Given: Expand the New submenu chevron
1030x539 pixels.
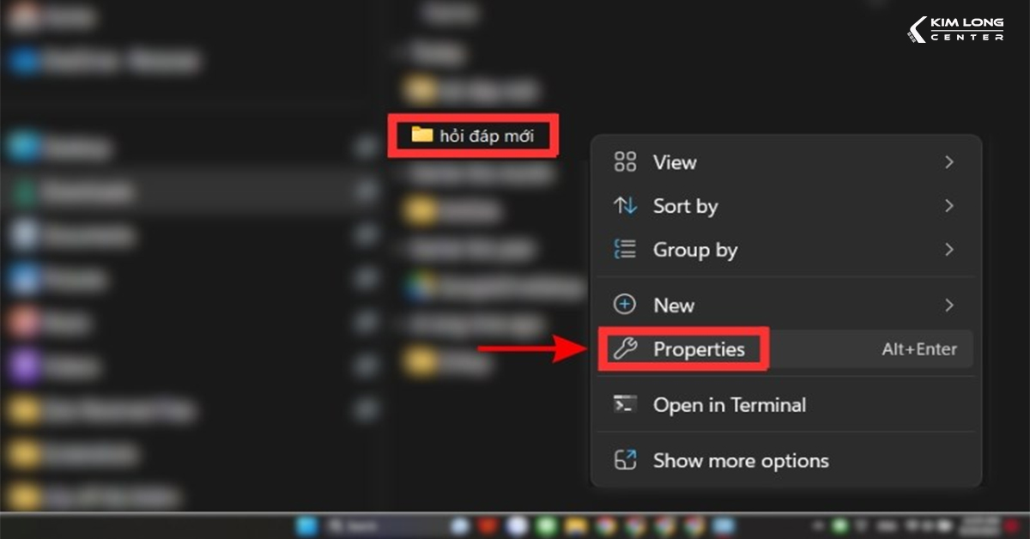Looking at the screenshot, I should tap(948, 305).
